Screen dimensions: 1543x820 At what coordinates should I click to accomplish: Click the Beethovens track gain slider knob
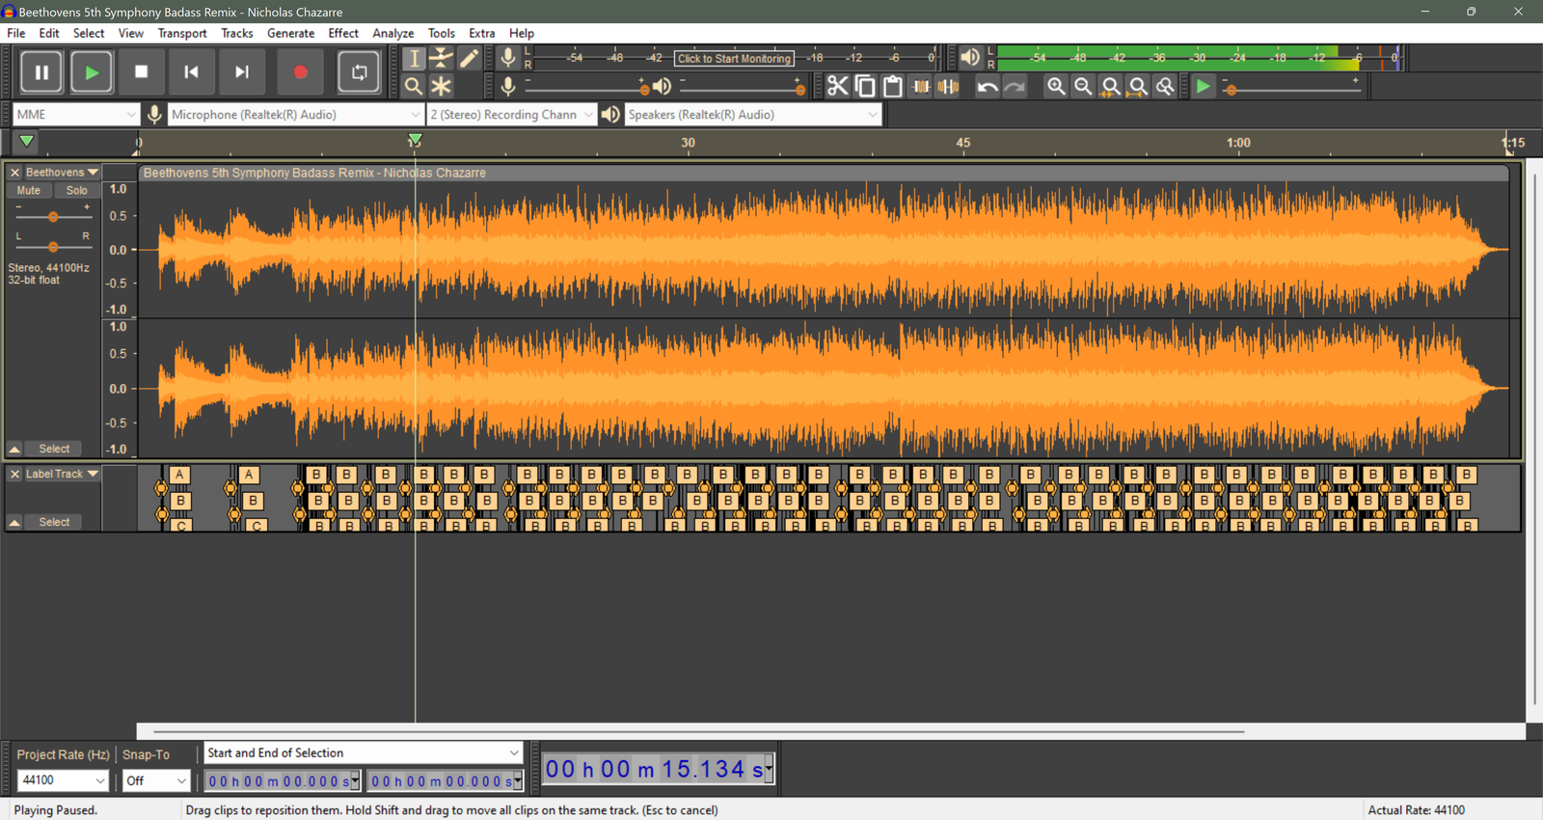pyautogui.click(x=53, y=217)
